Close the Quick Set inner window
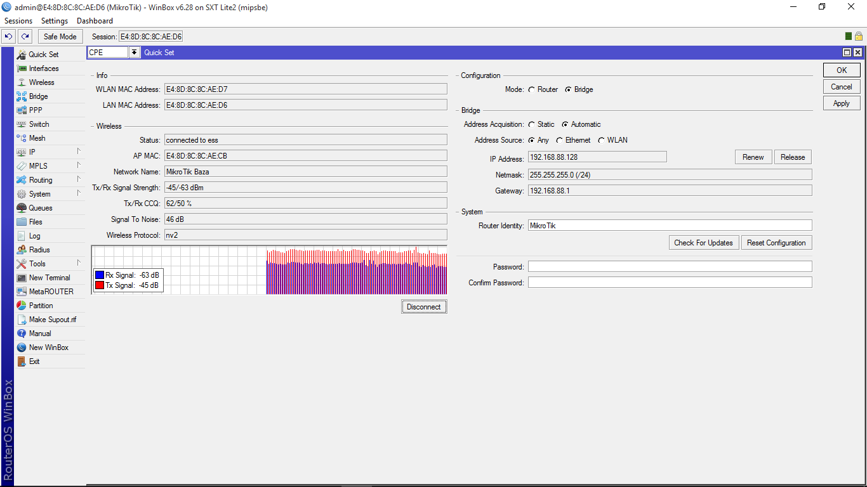Image resolution: width=867 pixels, height=487 pixels. pos(857,53)
